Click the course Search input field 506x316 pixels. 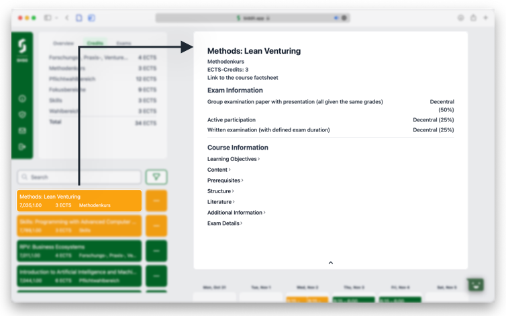tap(81, 177)
